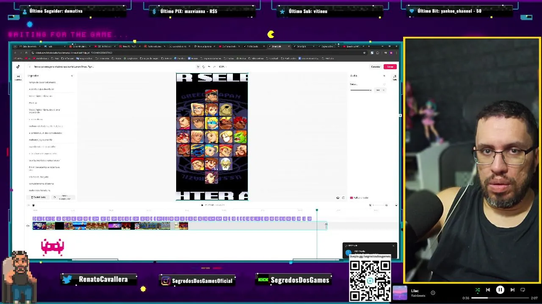
Task: Open the Legendas sidebar icon
Action: (18, 77)
